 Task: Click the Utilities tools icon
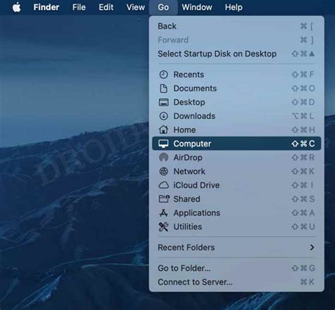pos(163,226)
